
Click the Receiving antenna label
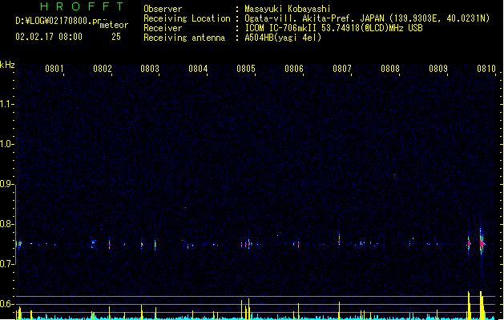[184, 38]
